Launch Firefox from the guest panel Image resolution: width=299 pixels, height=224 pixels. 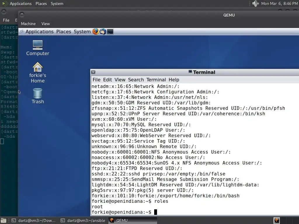coord(95,32)
